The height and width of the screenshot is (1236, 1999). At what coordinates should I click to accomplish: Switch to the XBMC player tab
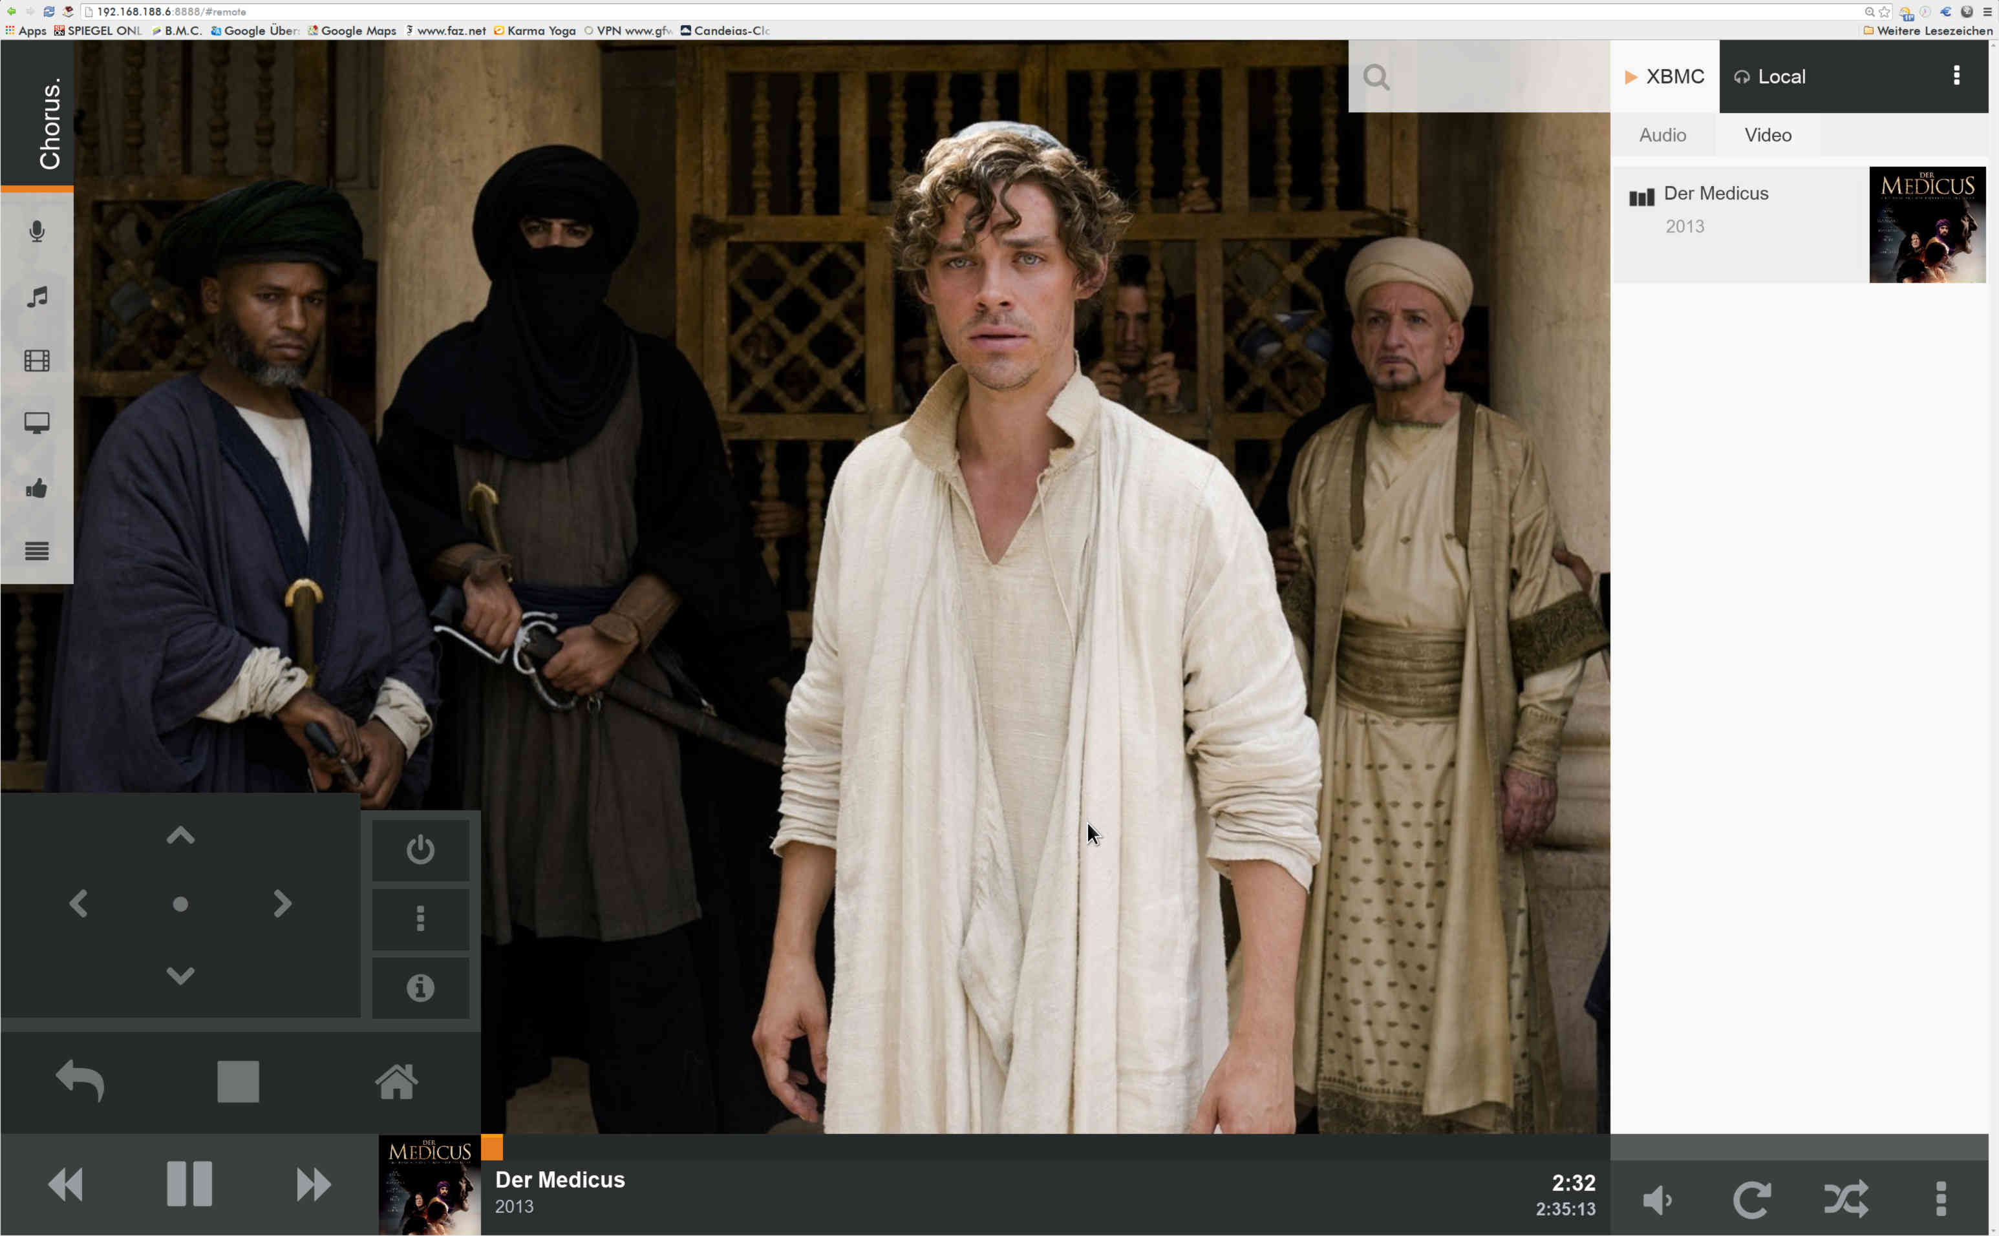(x=1665, y=77)
